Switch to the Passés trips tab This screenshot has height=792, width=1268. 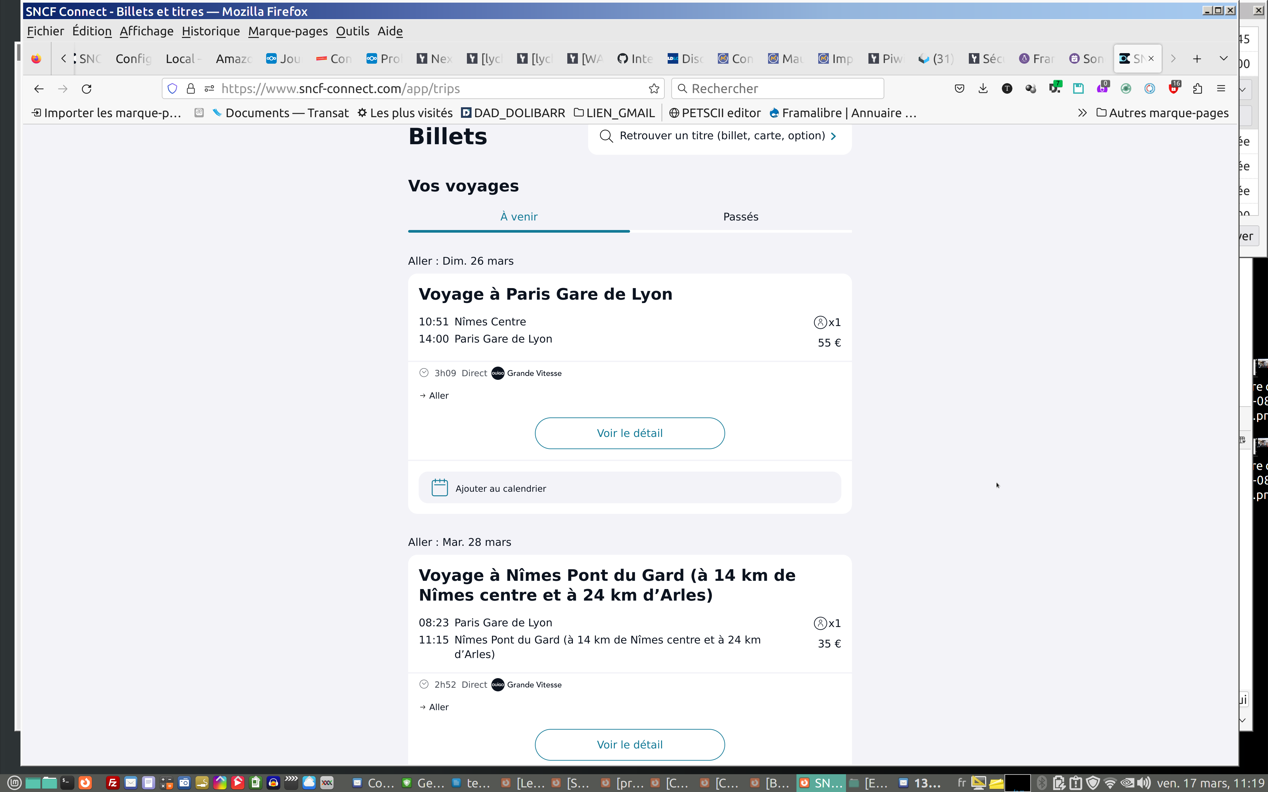740,217
